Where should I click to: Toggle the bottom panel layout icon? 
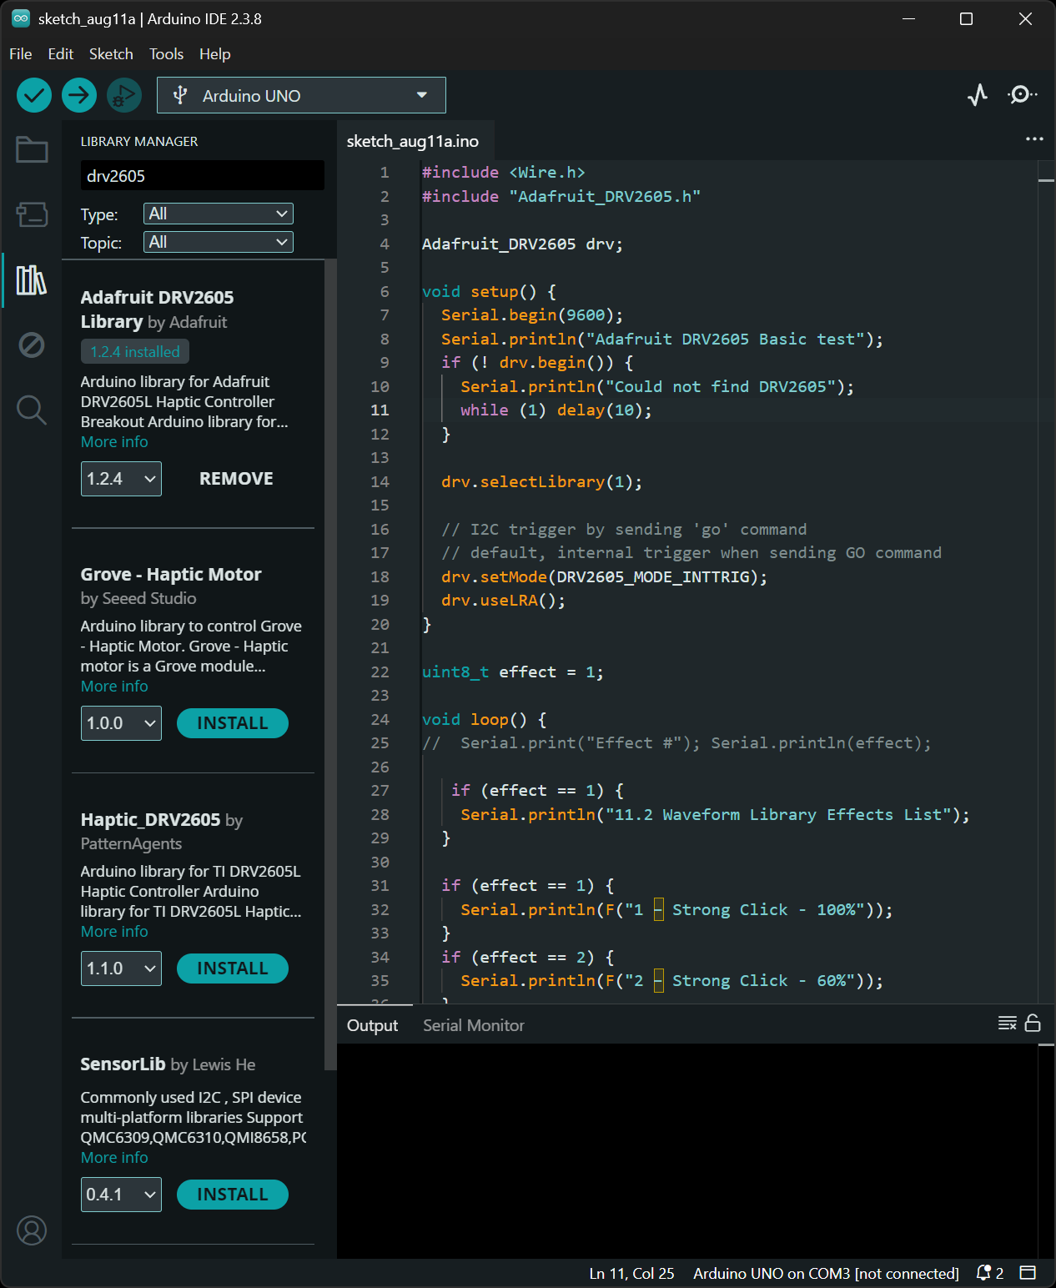[x=1028, y=1273]
